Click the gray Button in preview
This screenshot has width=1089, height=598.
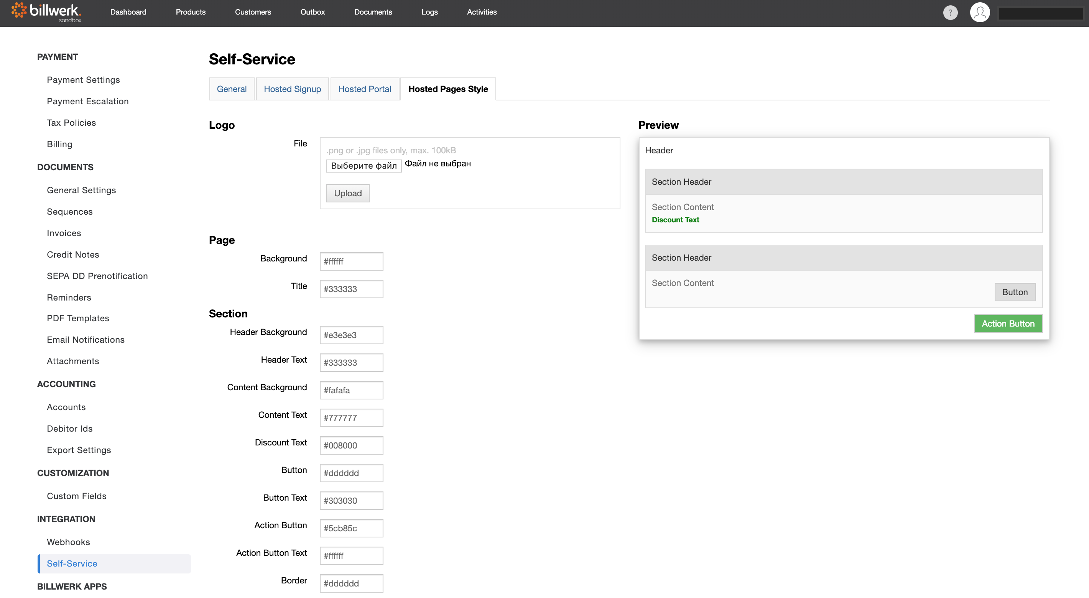pyautogui.click(x=1015, y=292)
